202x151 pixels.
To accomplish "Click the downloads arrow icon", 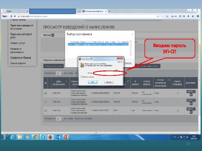I will point(188,16).
